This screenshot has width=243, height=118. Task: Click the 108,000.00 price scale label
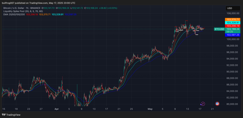(233, 13)
